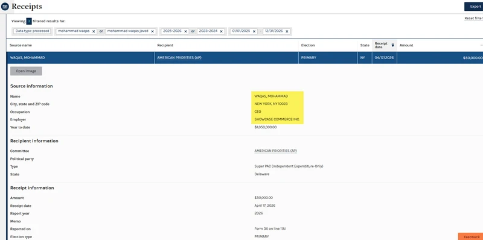This screenshot has height=240, width=483.
Task: Click the orange Feedback button
Action: point(471,236)
